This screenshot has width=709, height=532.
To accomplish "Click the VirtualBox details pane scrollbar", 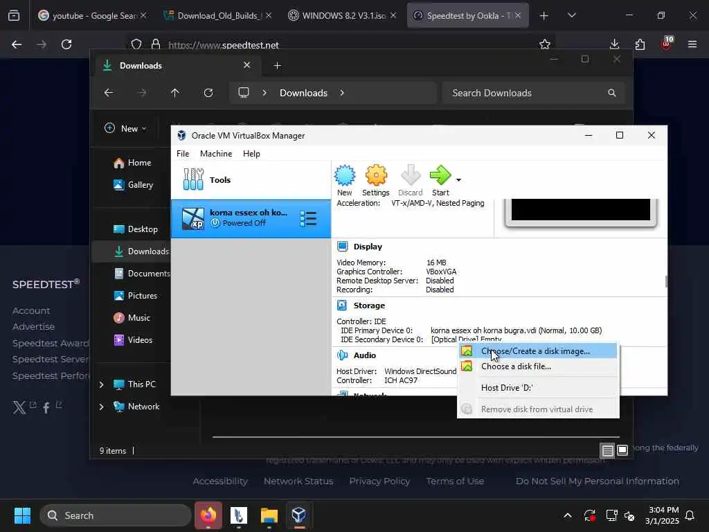I will pyautogui.click(x=666, y=281).
